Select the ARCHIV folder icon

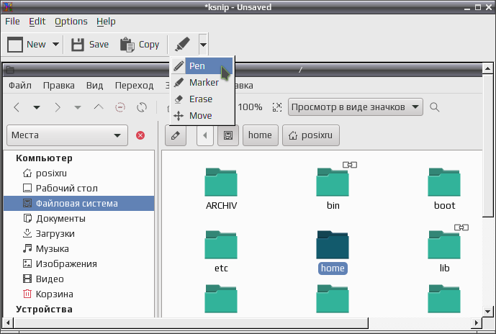221,182
